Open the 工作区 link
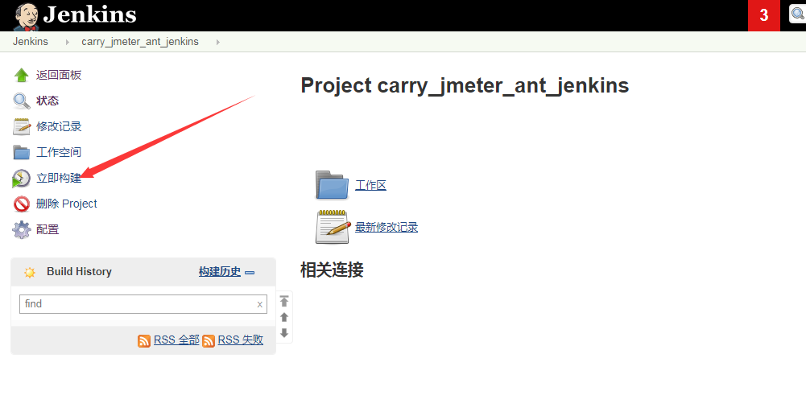The width and height of the screenshot is (806, 420). pos(370,185)
